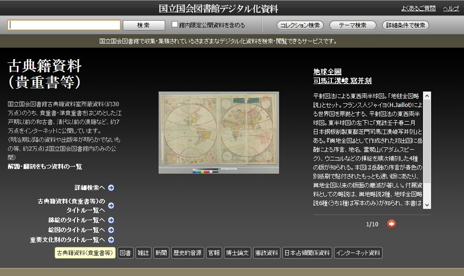Open the 詳細検索へ text link
464x276 pixels.
point(90,188)
